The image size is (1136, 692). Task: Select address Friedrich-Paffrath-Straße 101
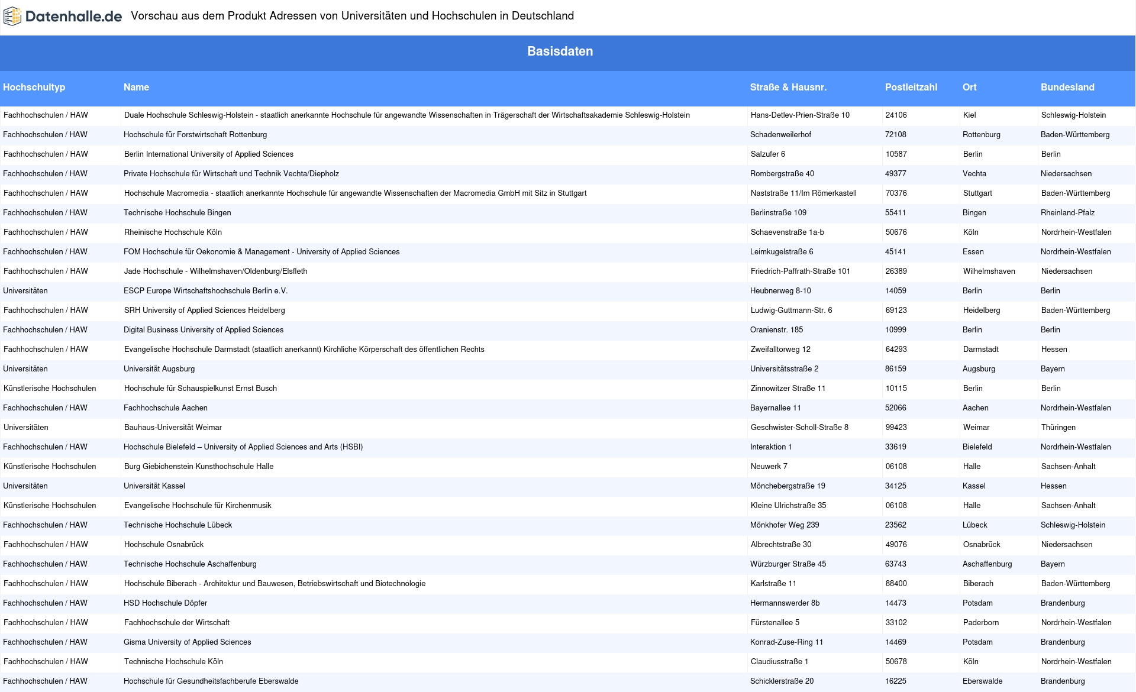pos(800,271)
